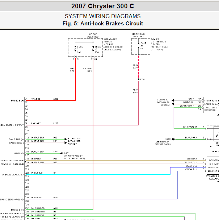
Task: Click 'VIO/DK BLU' label at sensor pin 5
Action: pos(191,169)
